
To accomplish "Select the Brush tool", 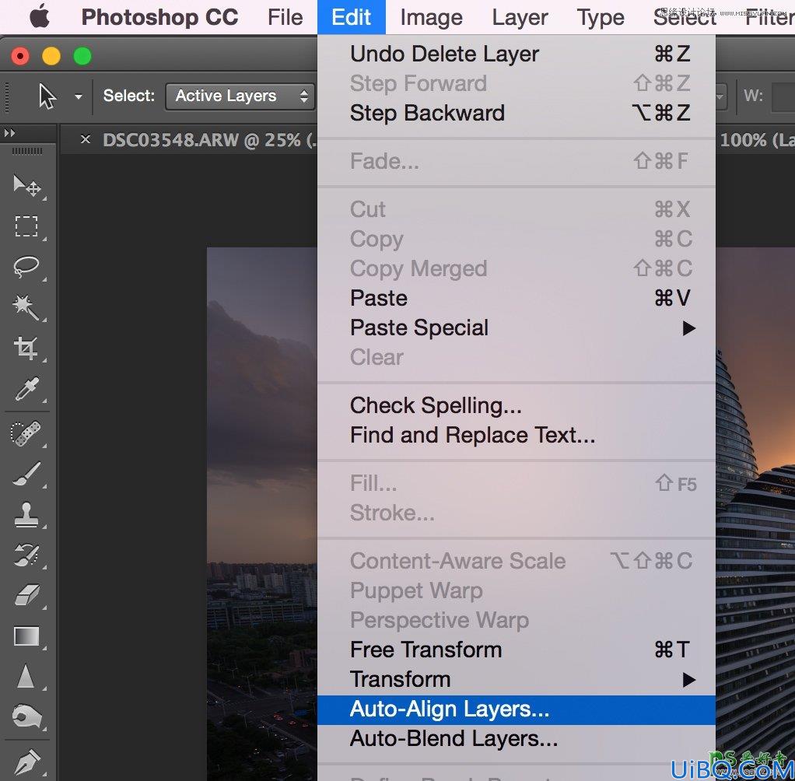I will pyautogui.click(x=26, y=474).
